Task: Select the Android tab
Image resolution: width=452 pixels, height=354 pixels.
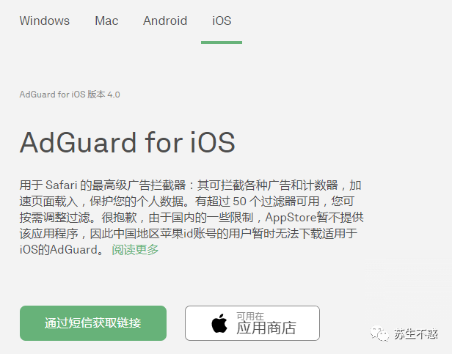Action: tap(165, 21)
